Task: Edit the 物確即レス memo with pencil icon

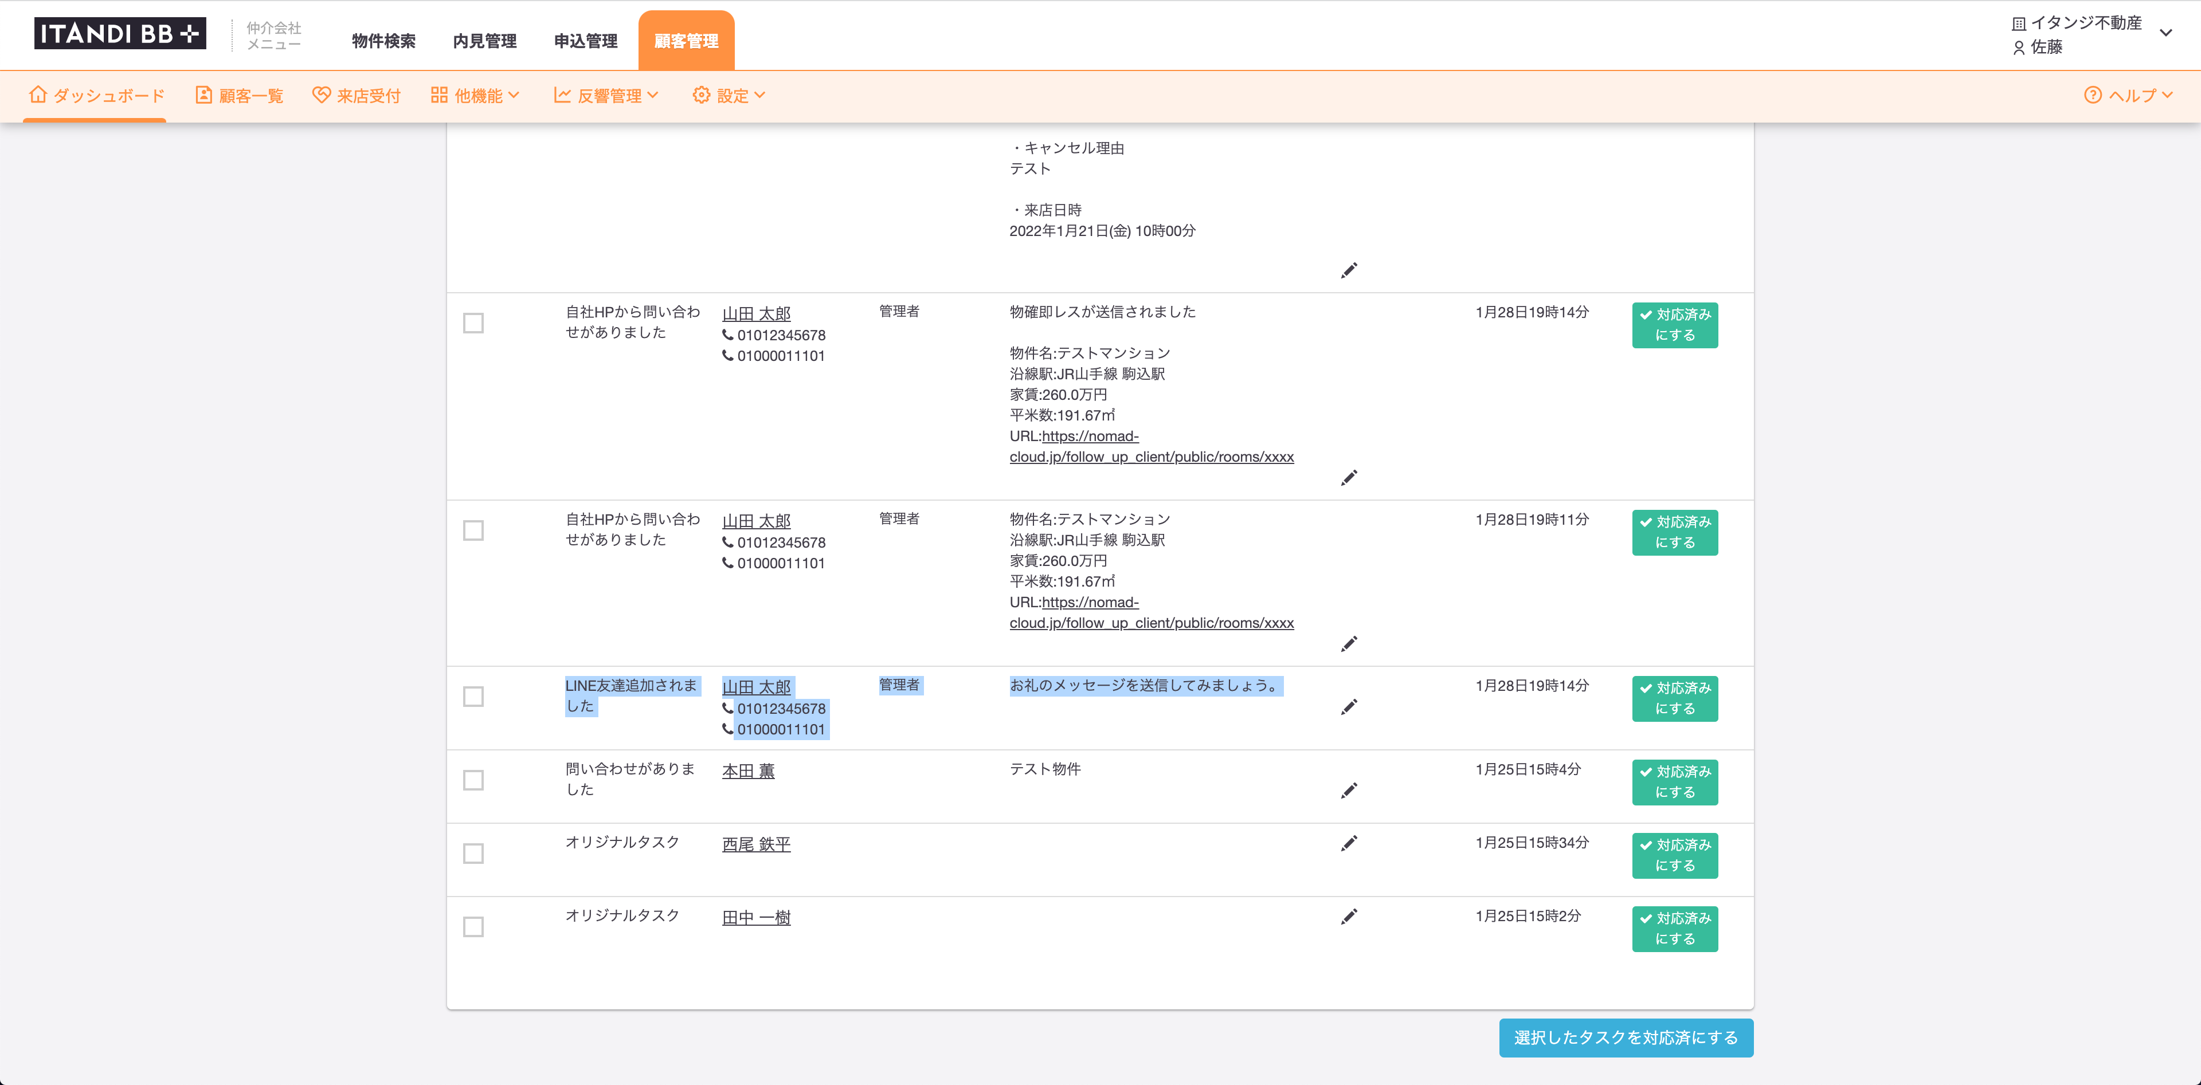Action: click(1349, 478)
